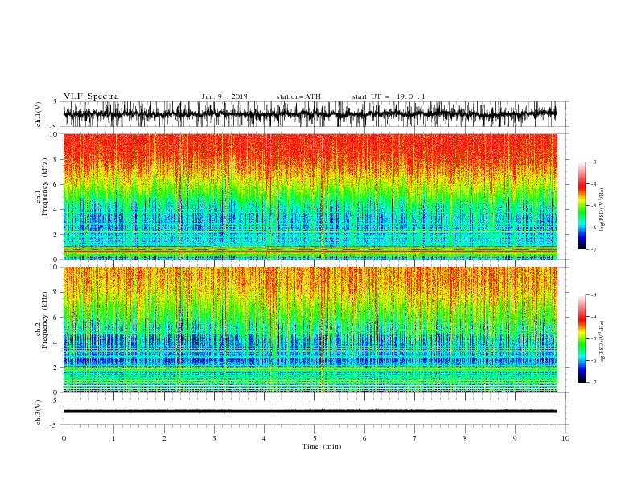Screen dimensions: 637x492
Task: Click ch.2 "Frequency (kHz)" axis label
Action: [x=45, y=320]
